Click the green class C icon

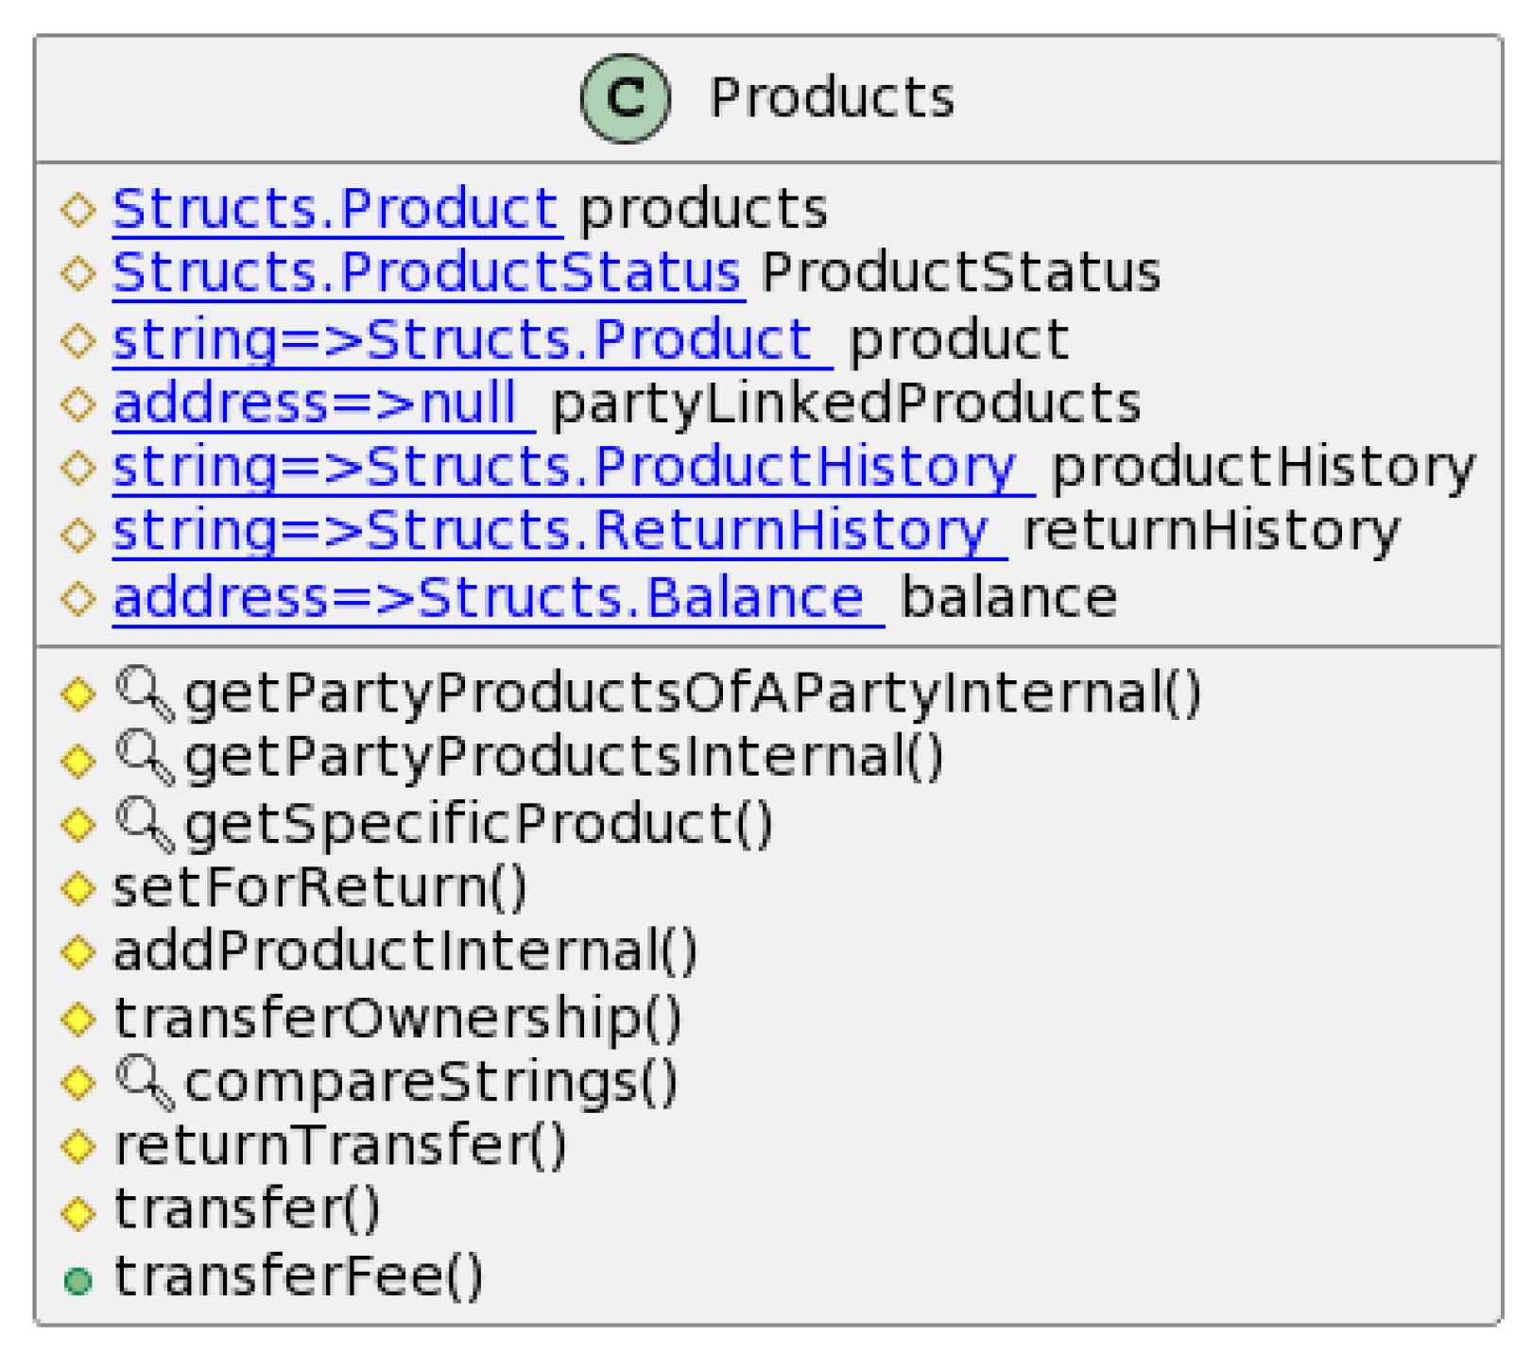click(625, 98)
